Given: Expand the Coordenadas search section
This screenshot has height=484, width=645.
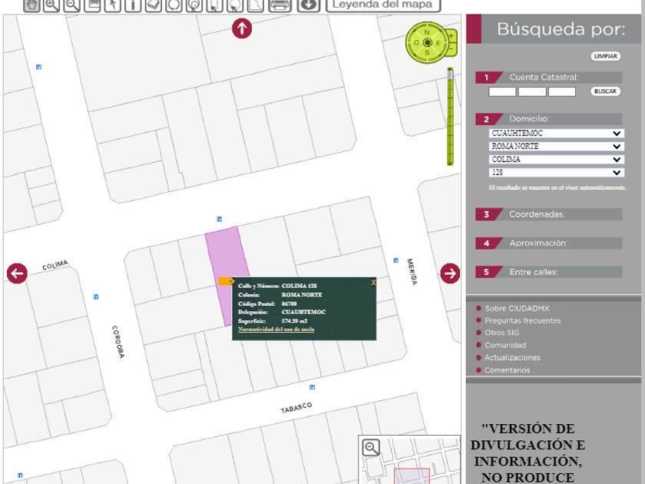Looking at the screenshot, I should click(549, 214).
